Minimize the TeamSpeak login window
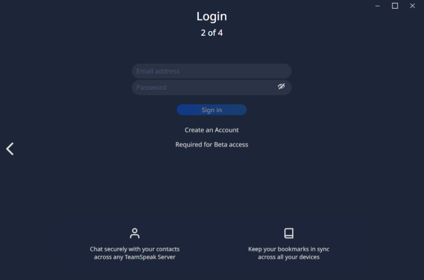 [378, 6]
